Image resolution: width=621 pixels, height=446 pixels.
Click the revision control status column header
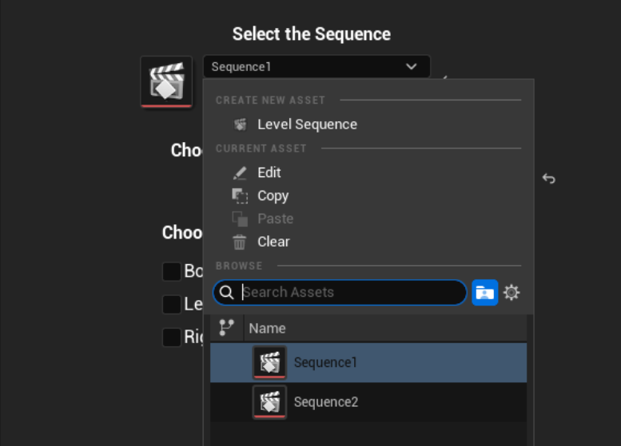tap(226, 327)
